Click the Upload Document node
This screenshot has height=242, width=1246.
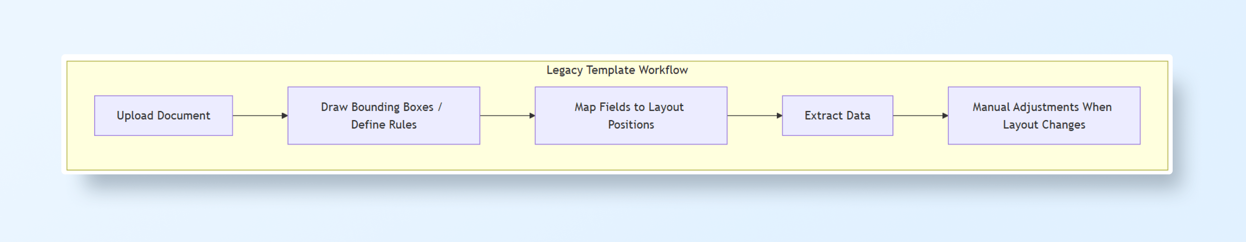[163, 116]
